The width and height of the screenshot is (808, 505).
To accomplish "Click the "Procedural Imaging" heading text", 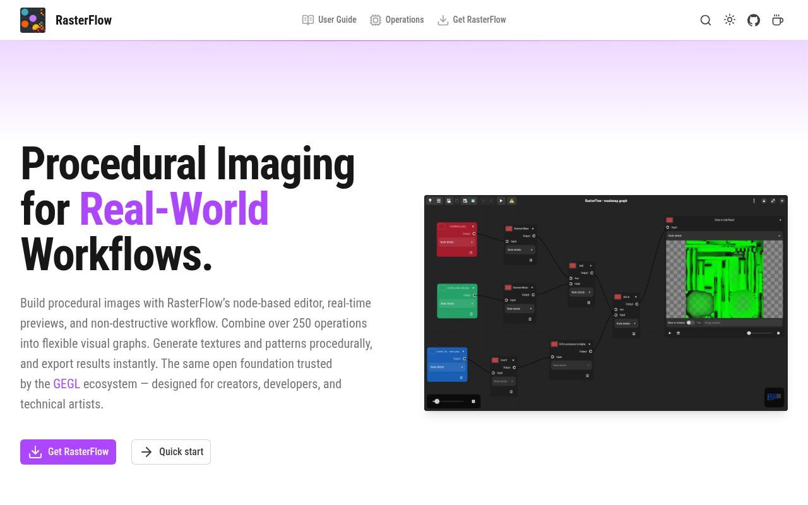I will pos(187,163).
